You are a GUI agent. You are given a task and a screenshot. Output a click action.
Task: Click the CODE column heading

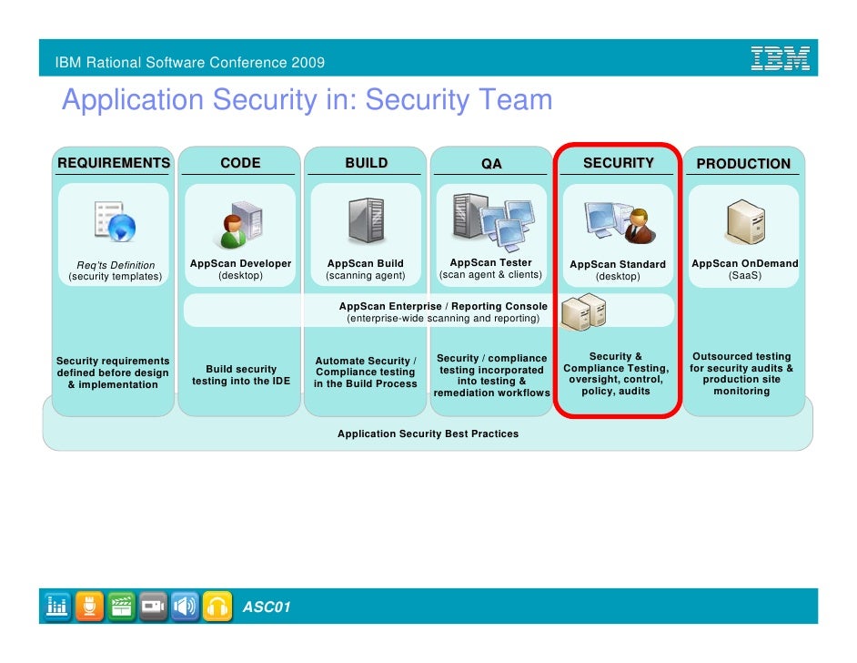click(240, 163)
